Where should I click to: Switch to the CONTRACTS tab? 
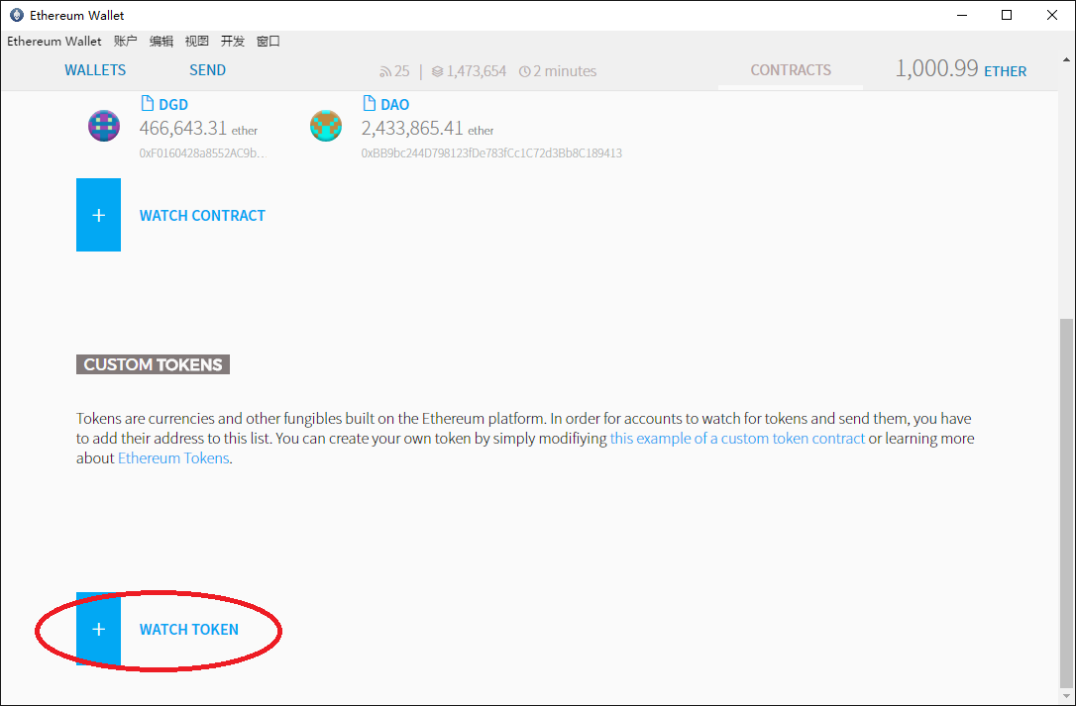point(791,70)
